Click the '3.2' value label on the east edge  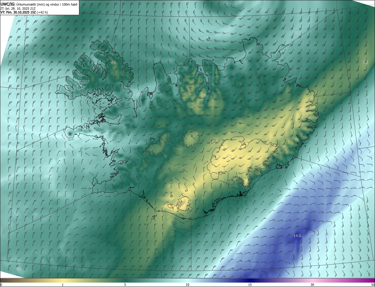click(x=365, y=62)
